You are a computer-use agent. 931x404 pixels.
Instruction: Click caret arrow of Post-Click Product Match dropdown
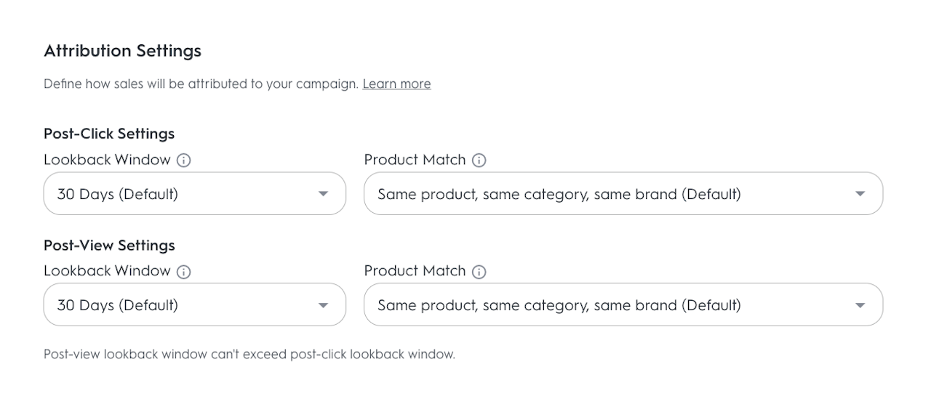tap(860, 194)
